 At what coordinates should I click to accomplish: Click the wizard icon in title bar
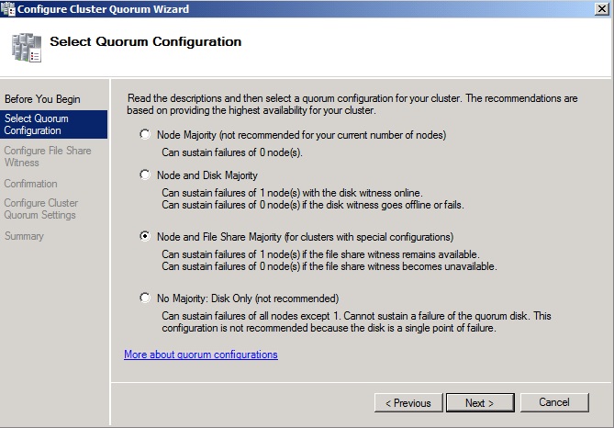point(9,9)
